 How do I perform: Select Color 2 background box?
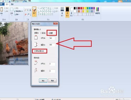click(x=72, y=12)
